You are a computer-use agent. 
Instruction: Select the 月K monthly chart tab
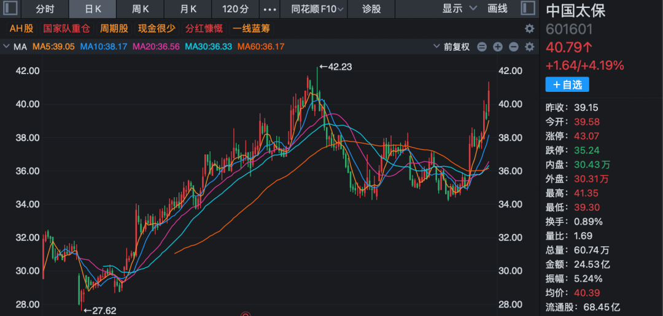[x=188, y=9]
